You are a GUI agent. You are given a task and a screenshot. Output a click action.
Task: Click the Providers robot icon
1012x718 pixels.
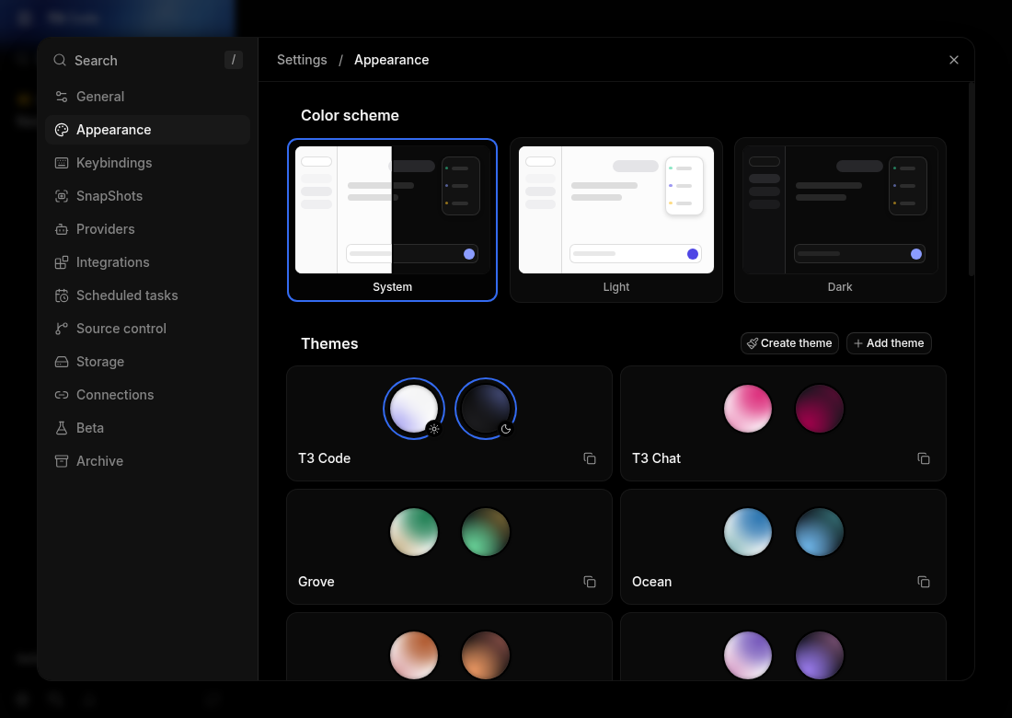pos(62,229)
